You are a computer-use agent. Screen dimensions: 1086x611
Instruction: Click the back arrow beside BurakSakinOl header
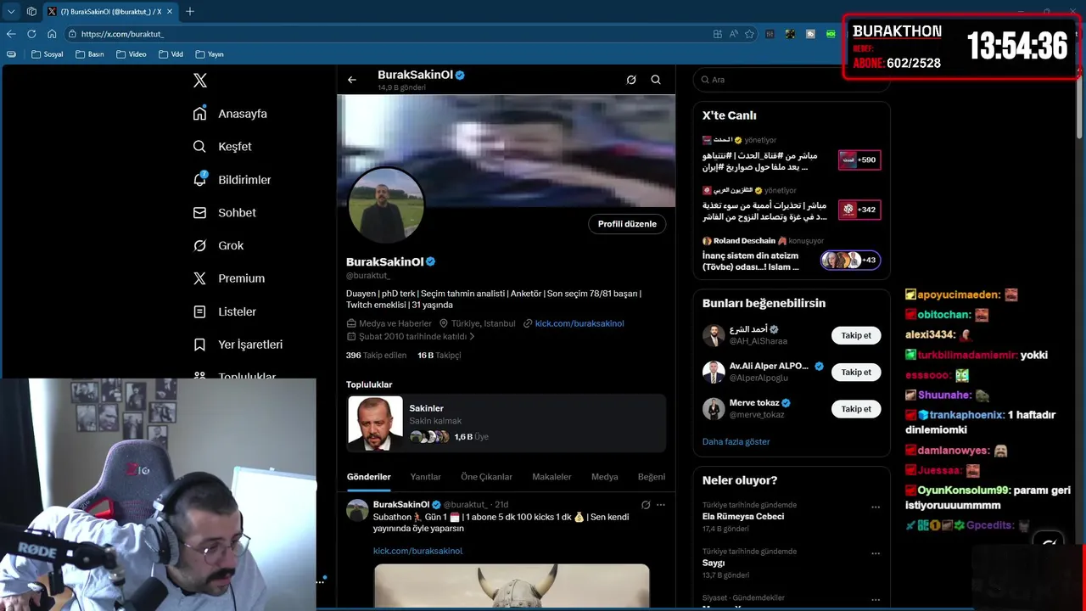352,80
